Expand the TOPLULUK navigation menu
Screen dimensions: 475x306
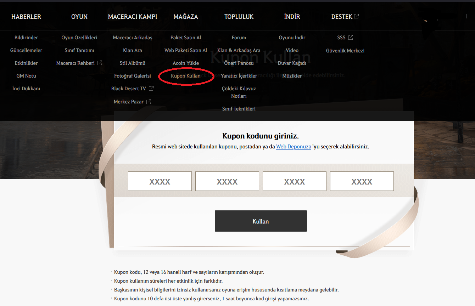click(239, 16)
